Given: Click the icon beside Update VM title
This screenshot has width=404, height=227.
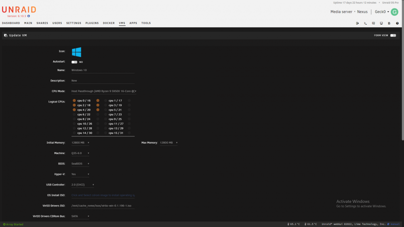Looking at the screenshot, I should 6,35.
